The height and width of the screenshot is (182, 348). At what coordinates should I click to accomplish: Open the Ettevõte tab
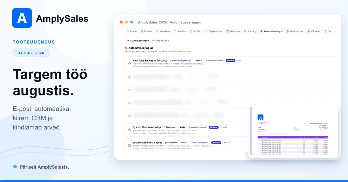click(146, 31)
